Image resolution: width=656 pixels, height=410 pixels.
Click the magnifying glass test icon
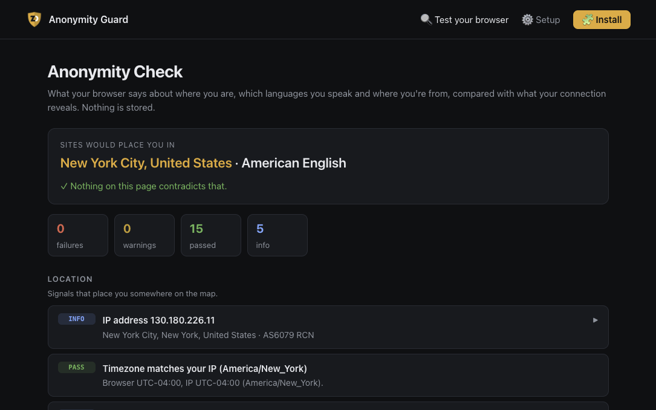click(x=426, y=20)
